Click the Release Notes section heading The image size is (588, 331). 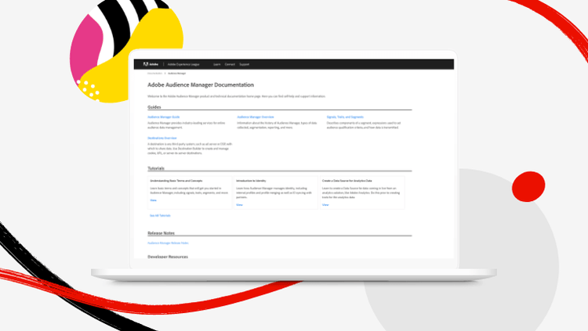tap(161, 233)
